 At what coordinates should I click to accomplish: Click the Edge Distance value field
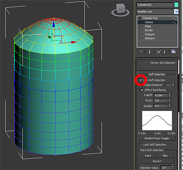click(x=168, y=85)
